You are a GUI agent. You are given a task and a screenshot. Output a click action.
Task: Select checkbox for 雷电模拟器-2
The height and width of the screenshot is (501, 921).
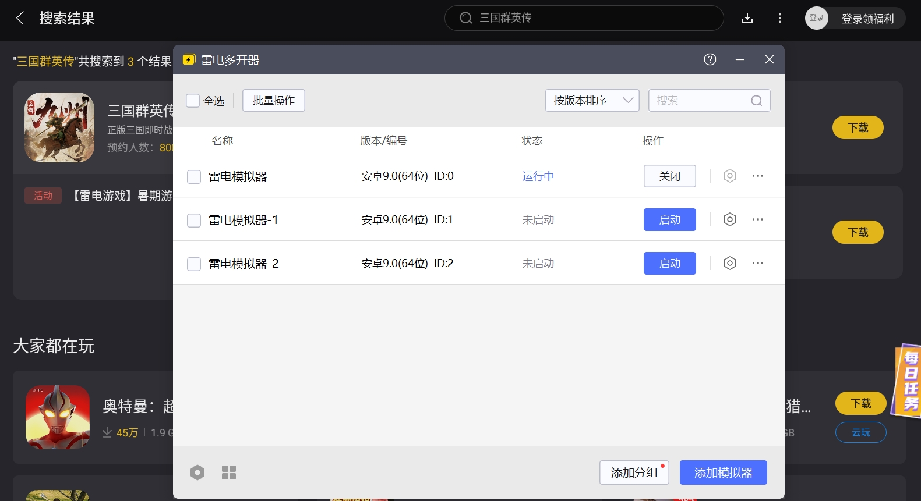click(x=194, y=264)
